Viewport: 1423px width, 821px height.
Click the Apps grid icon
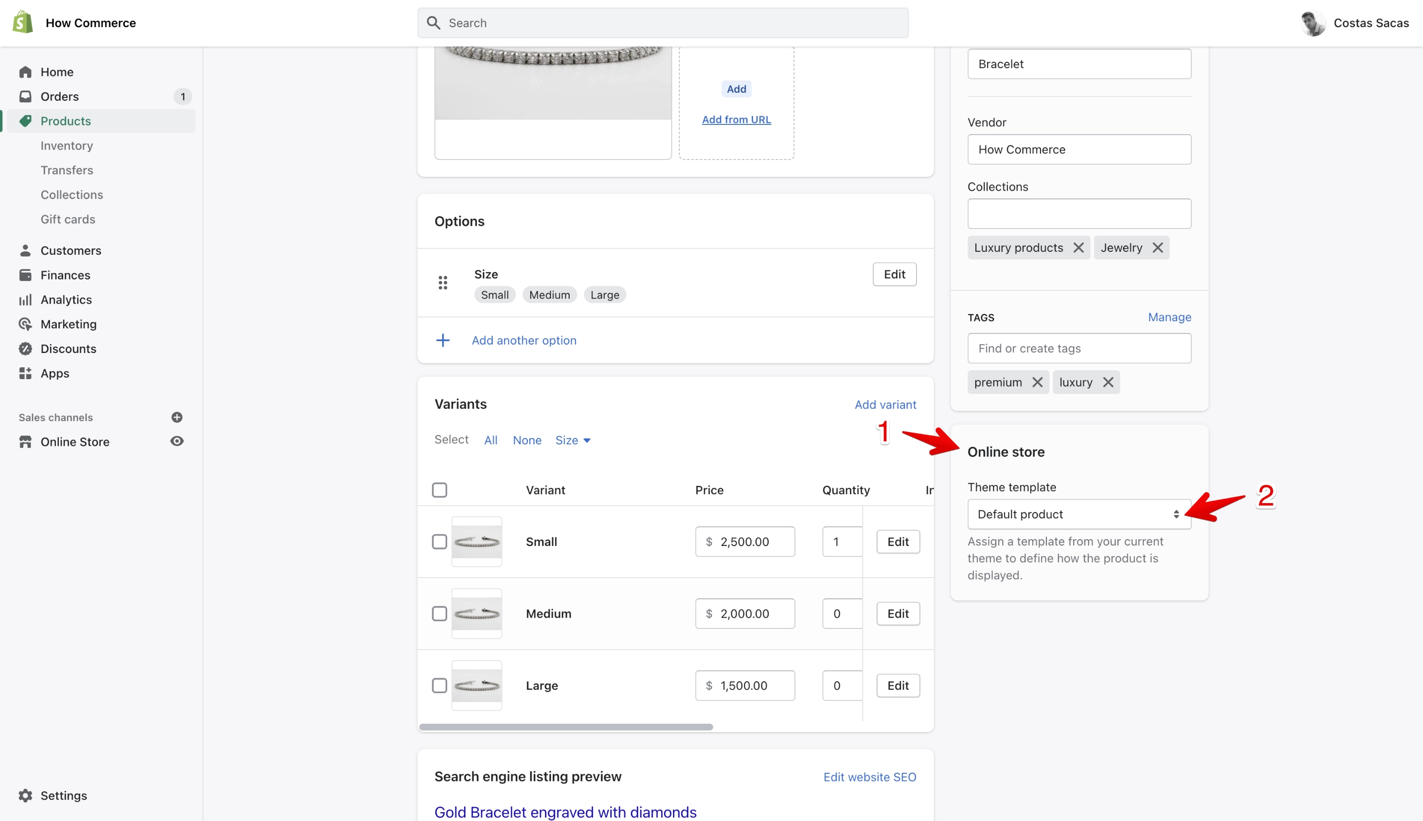point(25,373)
